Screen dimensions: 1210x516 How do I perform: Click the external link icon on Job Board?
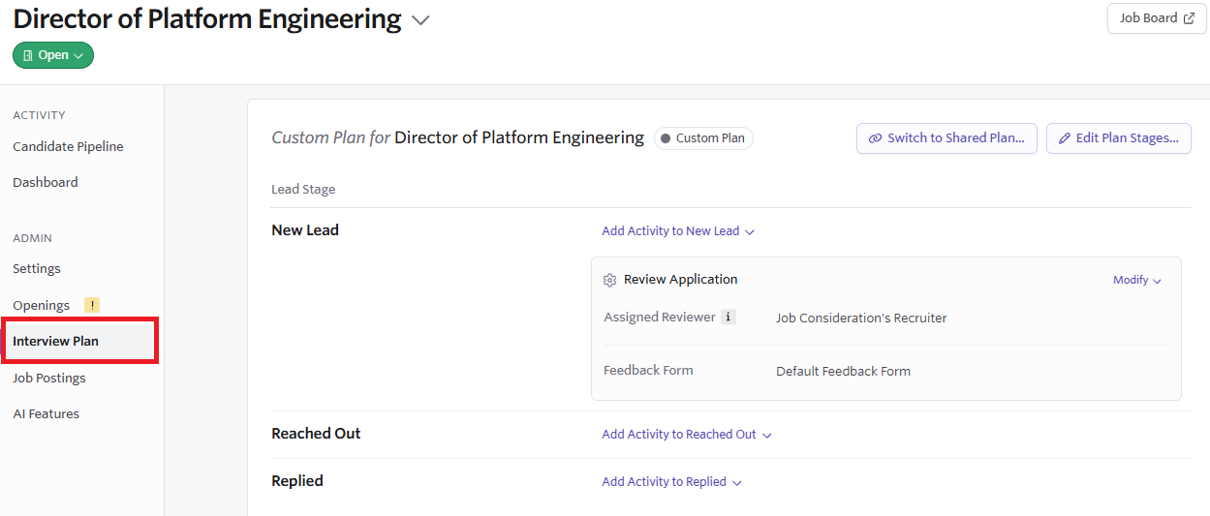pyautogui.click(x=1189, y=18)
